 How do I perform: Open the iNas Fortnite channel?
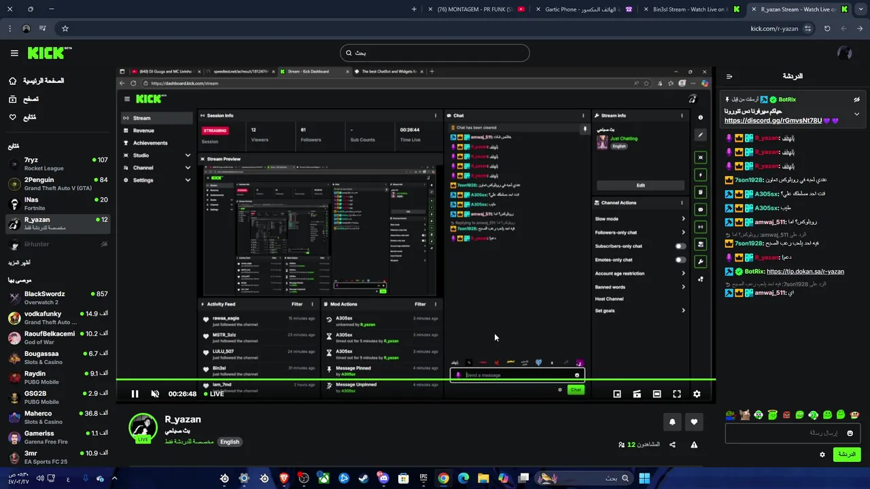coord(58,204)
